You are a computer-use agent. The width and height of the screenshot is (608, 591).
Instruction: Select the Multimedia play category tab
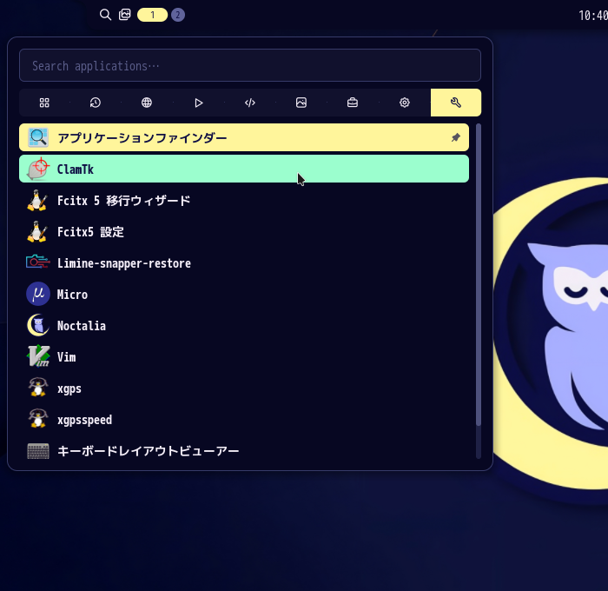tap(199, 103)
